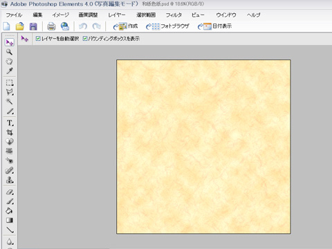
Task: Select the Rectangular Marquee tool
Action: click(10, 82)
